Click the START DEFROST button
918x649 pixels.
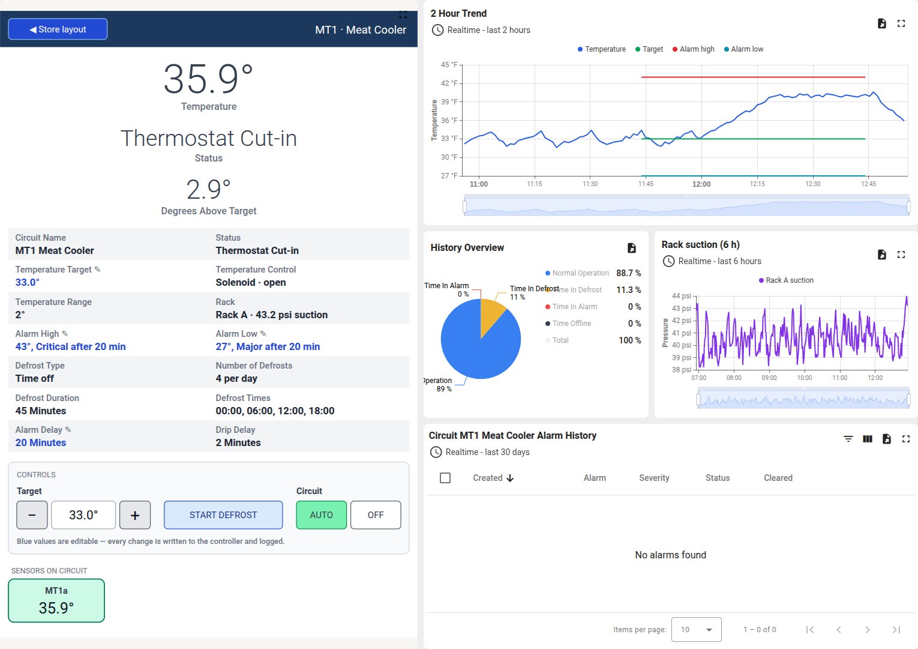coord(223,515)
